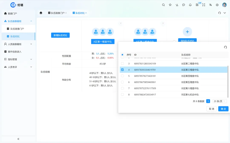Check the row for B区第六稽查中队
This screenshot has height=143, width=230.
pos(122,88)
